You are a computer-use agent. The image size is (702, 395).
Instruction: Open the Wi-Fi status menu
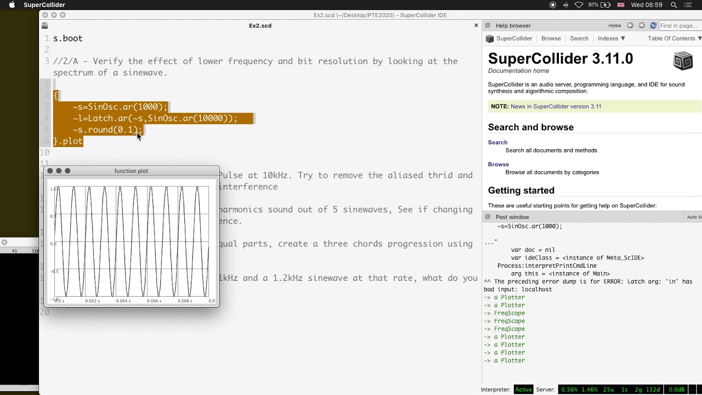(x=579, y=5)
